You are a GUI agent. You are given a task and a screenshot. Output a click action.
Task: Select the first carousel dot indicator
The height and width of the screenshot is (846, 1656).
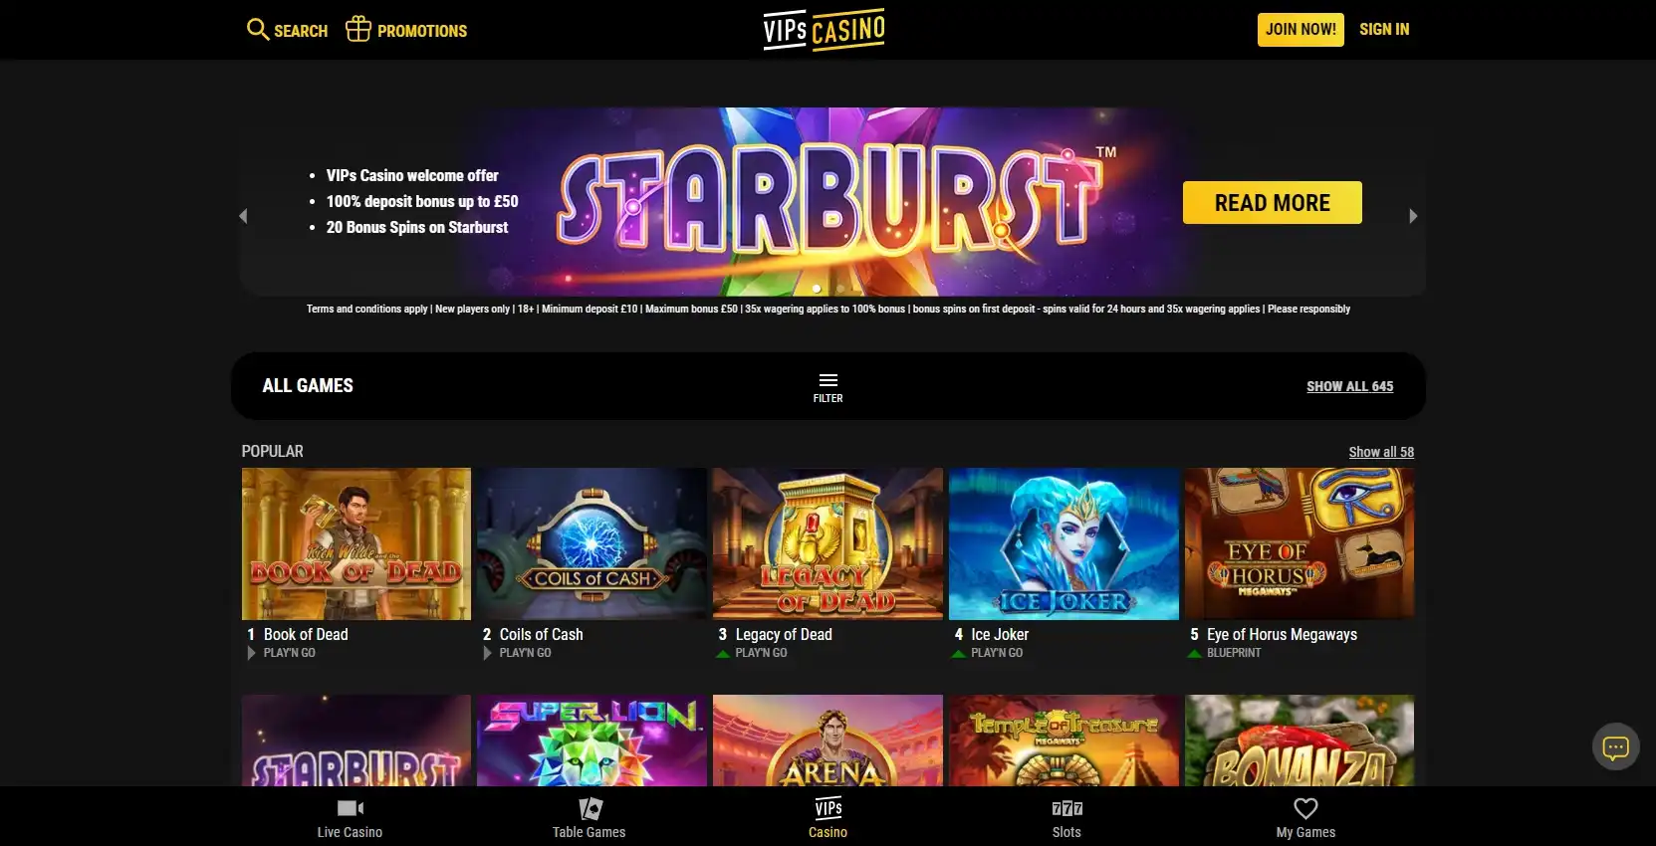pyautogui.click(x=817, y=289)
